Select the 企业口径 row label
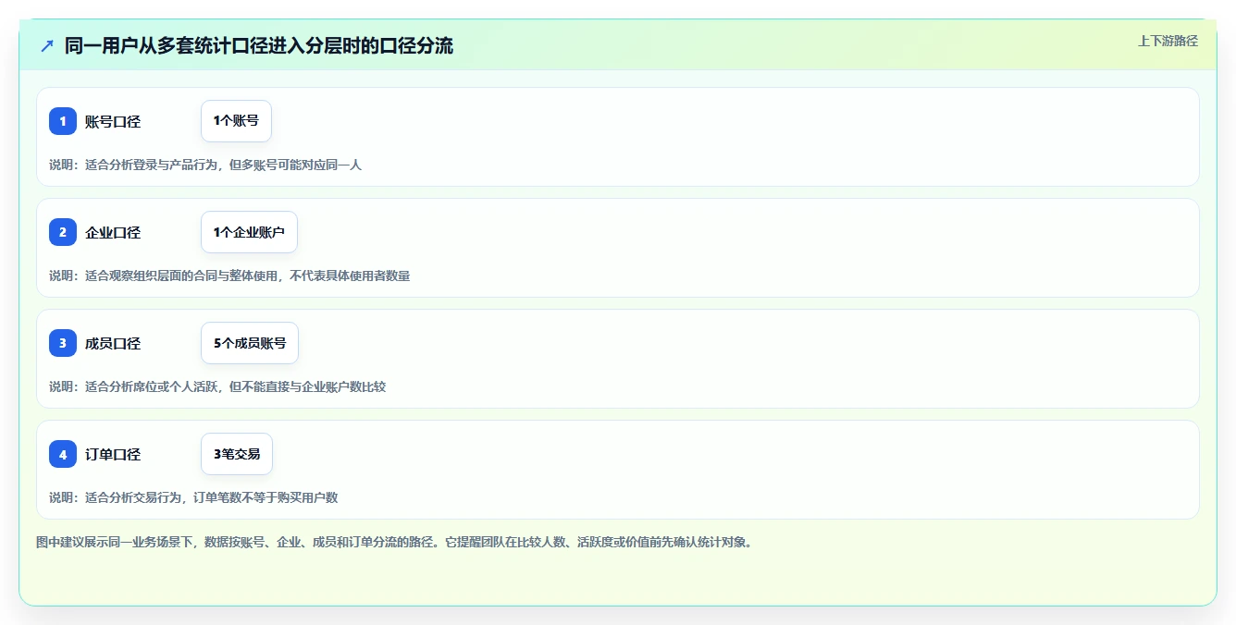This screenshot has width=1236, height=625. point(113,232)
